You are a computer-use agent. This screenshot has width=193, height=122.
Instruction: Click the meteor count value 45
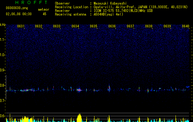point(44,14)
